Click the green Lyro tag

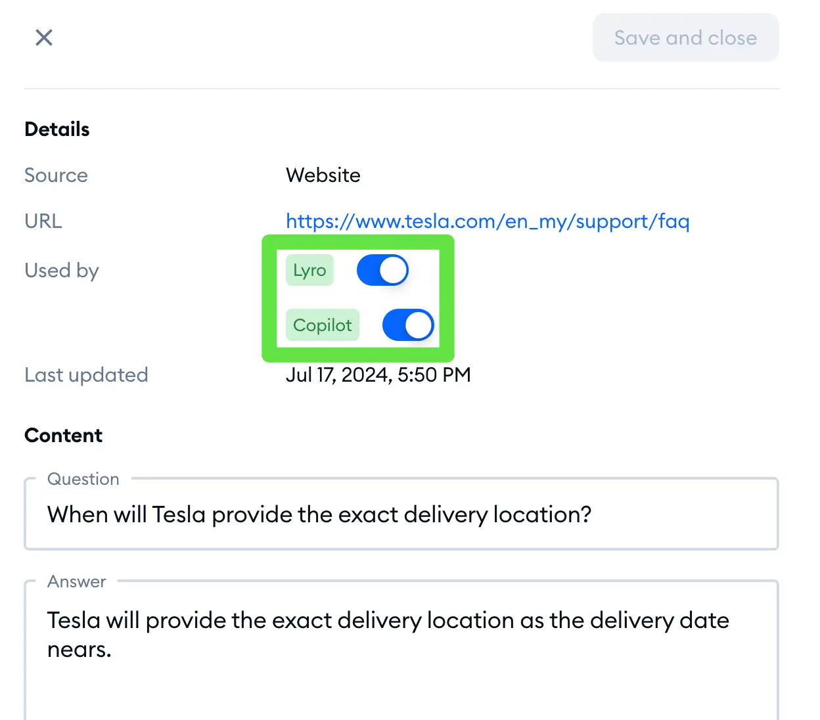pyautogui.click(x=309, y=270)
